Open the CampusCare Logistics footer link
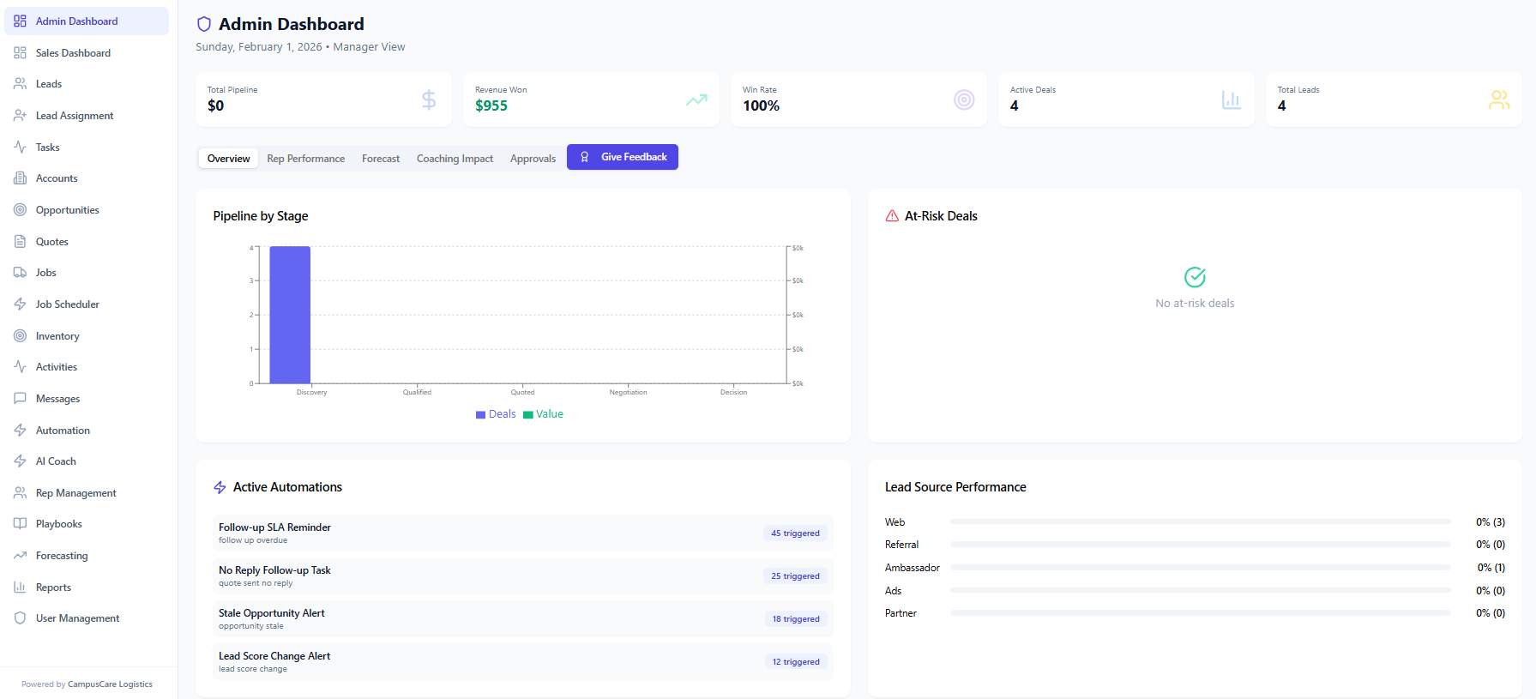The image size is (1536, 699). (x=110, y=684)
